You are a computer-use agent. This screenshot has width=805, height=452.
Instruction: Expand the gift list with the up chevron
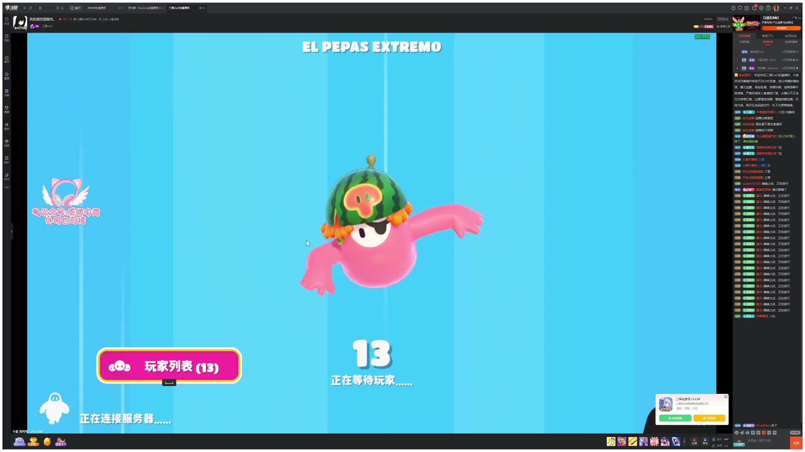tap(684, 442)
